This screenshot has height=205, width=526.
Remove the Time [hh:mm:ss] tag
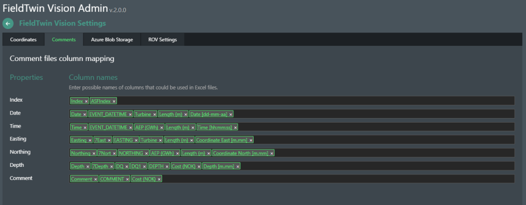[x=235, y=128]
